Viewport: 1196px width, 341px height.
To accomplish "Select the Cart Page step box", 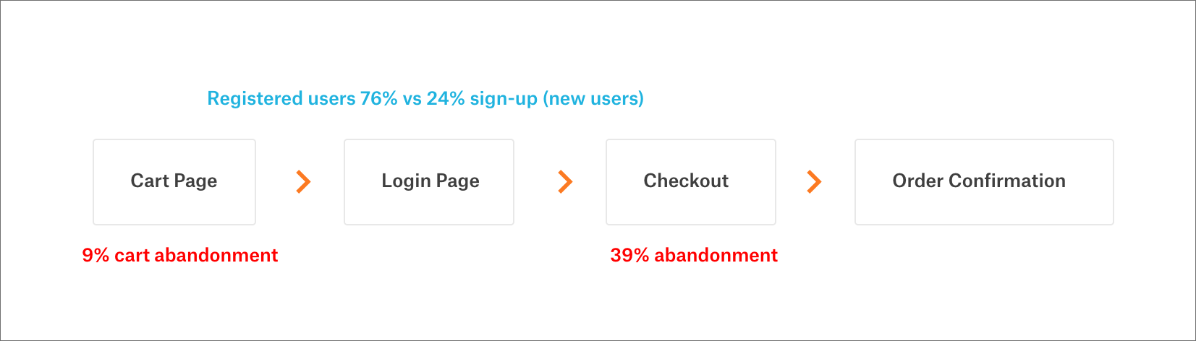I will [174, 182].
